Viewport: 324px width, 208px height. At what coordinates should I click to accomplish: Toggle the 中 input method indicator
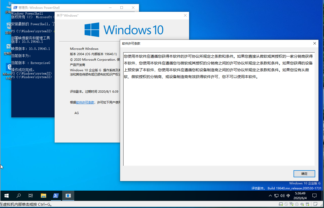tap(288, 196)
